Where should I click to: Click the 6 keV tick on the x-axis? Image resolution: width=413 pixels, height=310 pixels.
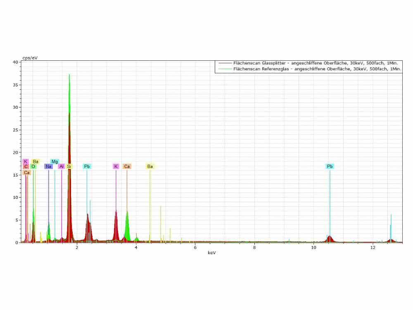[x=195, y=247]
